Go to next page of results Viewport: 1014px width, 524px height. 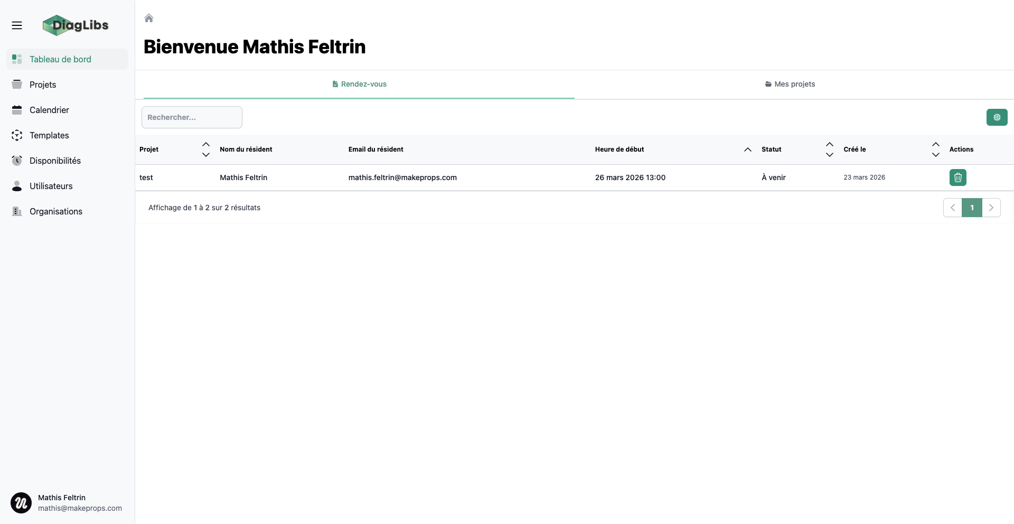pyautogui.click(x=991, y=208)
